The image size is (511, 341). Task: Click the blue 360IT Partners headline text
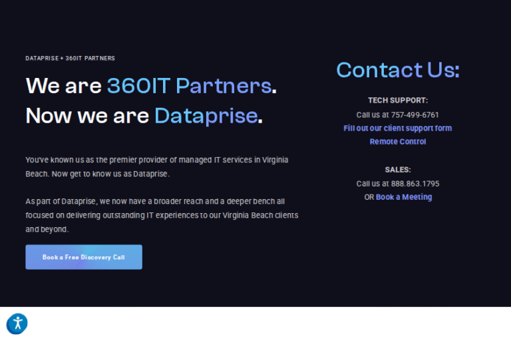[x=189, y=86]
